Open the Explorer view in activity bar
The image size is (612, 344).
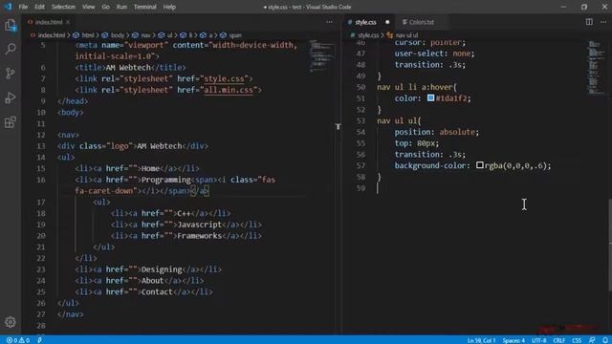pos(11,26)
